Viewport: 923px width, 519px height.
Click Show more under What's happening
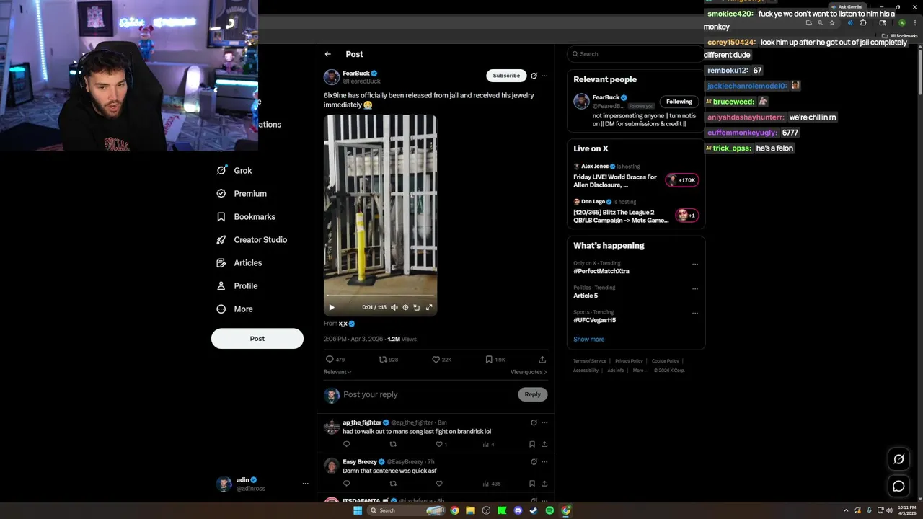[589, 340]
